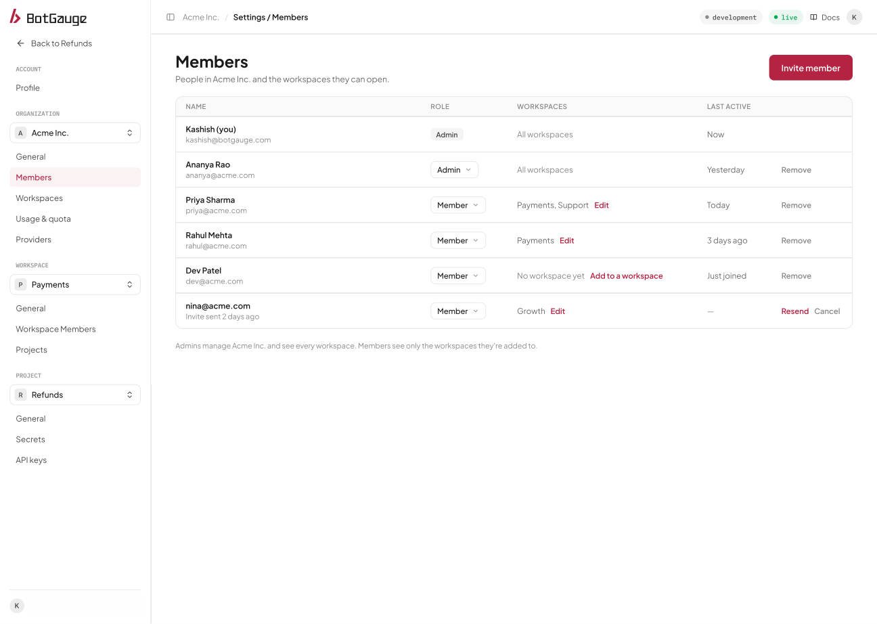Toggle the sidebar panel icon
Image resolution: width=877 pixels, height=624 pixels.
[x=171, y=17]
